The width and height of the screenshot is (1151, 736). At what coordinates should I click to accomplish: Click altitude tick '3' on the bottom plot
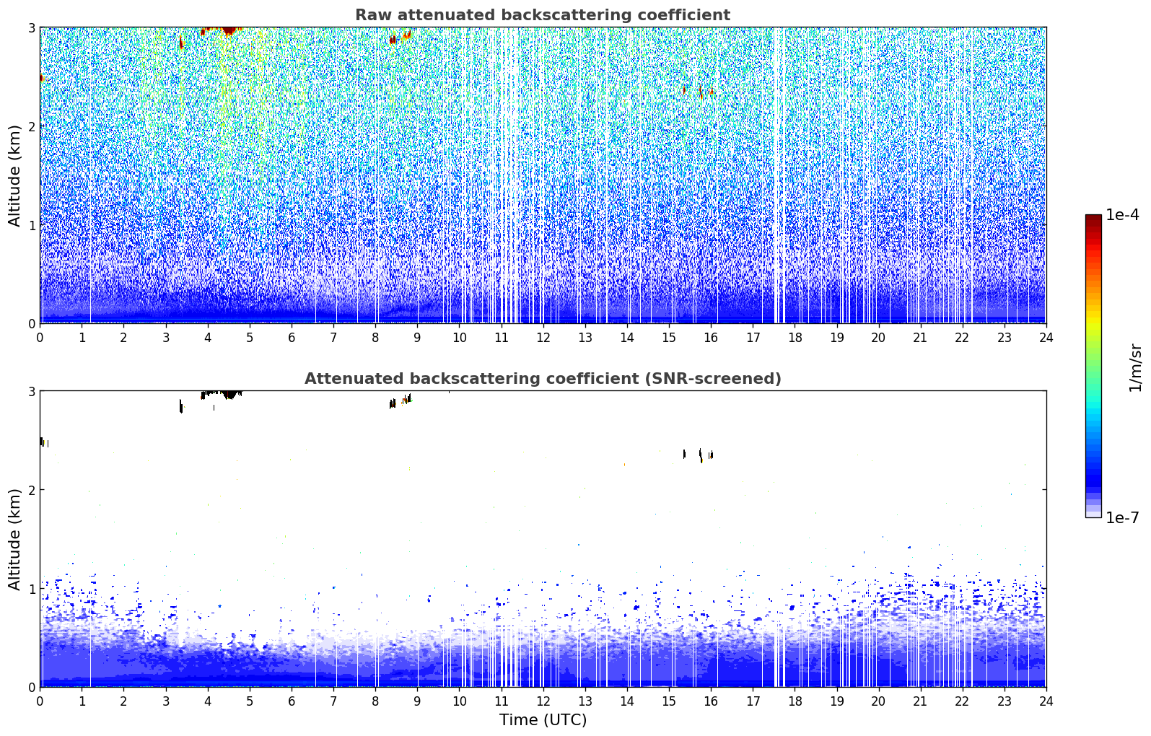[x=31, y=391]
